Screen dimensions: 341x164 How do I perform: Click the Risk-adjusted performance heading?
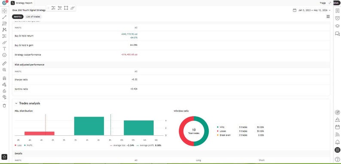point(29,65)
